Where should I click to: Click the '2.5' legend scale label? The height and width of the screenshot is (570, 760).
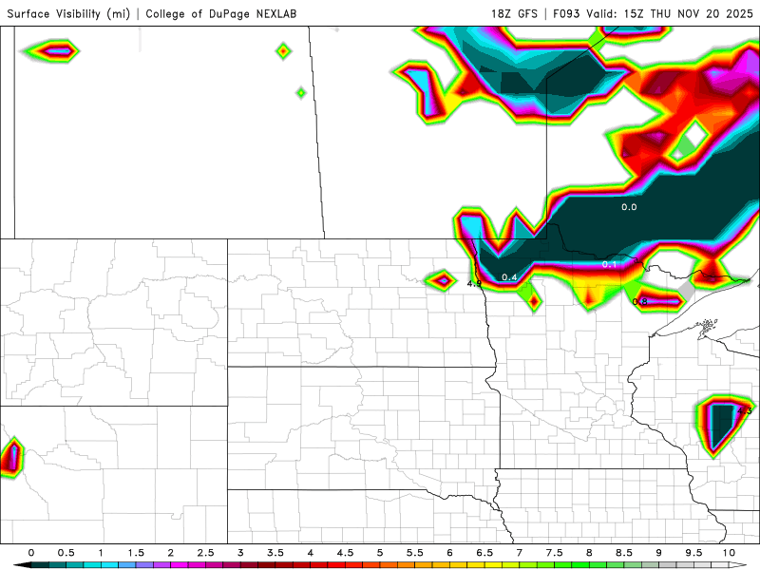[205, 553]
